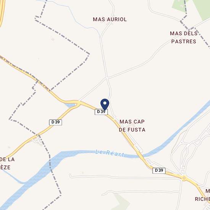Click the D 39 road fork junction

click(79, 103)
